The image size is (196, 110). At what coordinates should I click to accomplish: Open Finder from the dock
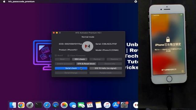click(x=13, y=105)
